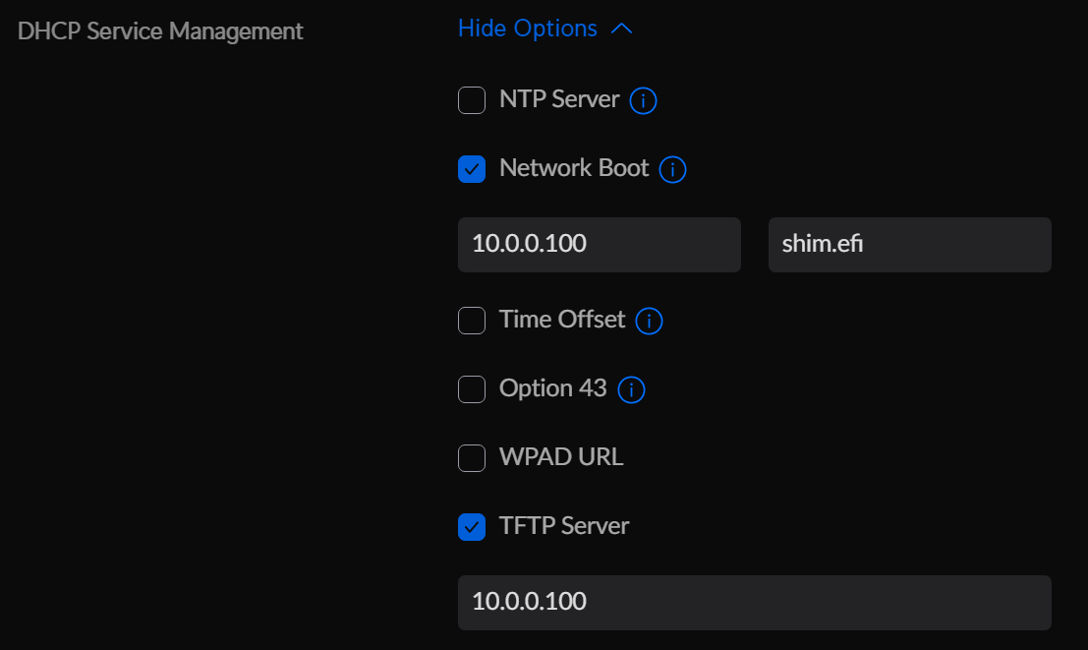Click the DHCP Service Management heading
The image size is (1088, 650).
tap(161, 31)
